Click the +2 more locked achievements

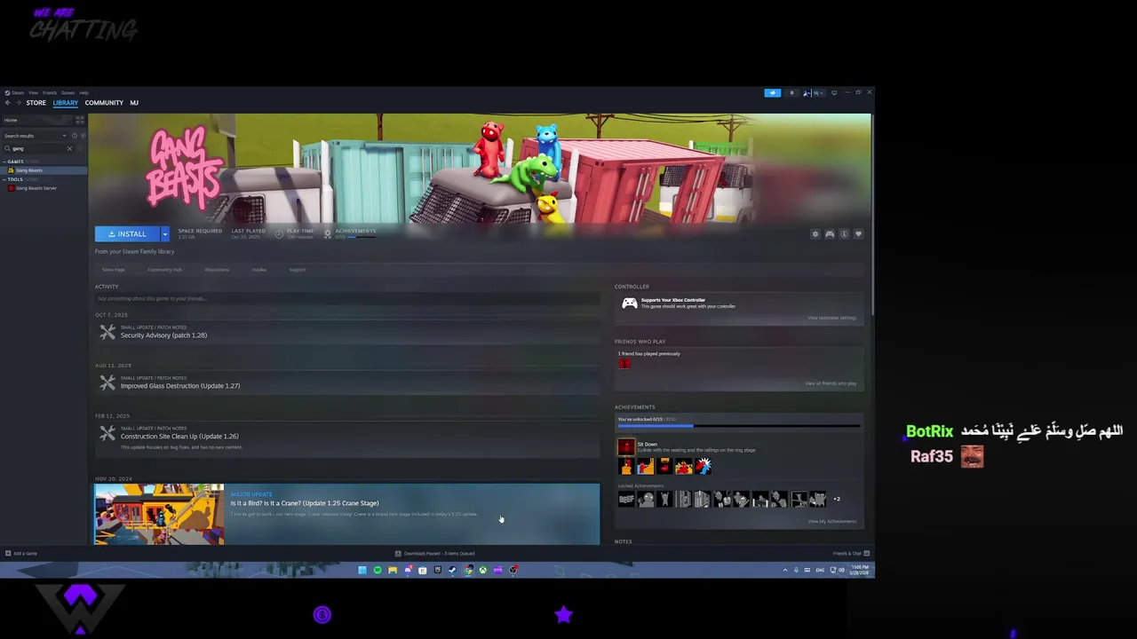click(x=836, y=499)
